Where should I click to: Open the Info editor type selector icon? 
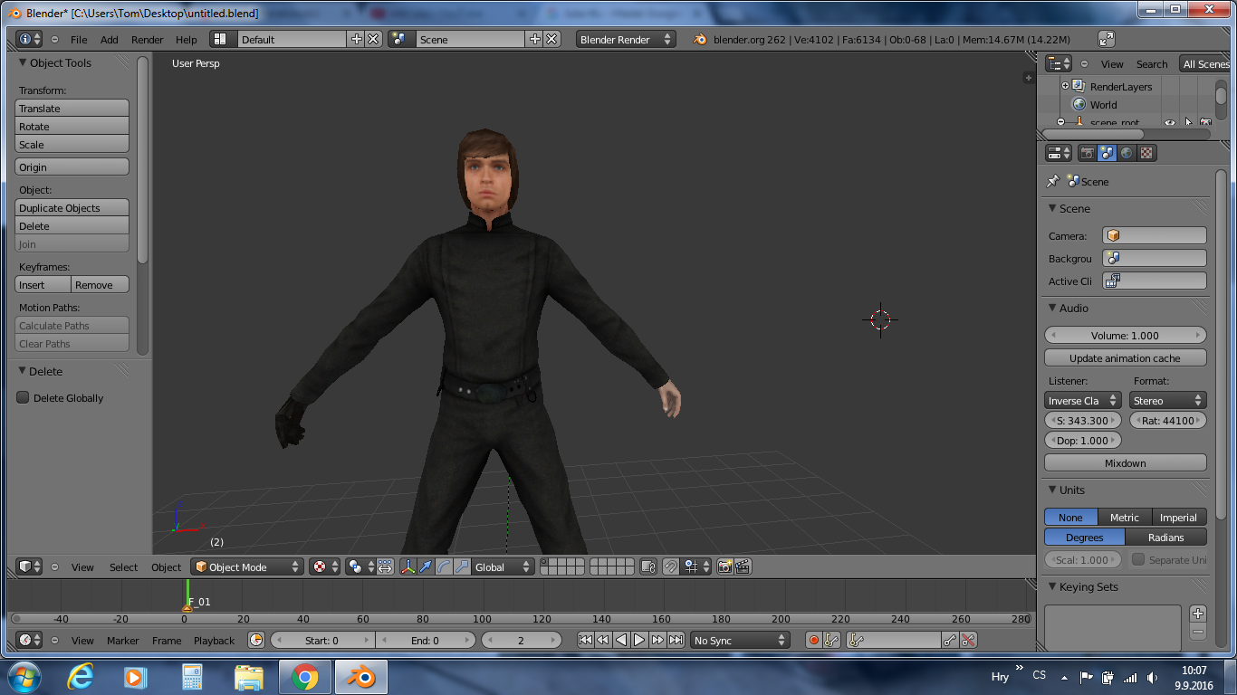30,39
